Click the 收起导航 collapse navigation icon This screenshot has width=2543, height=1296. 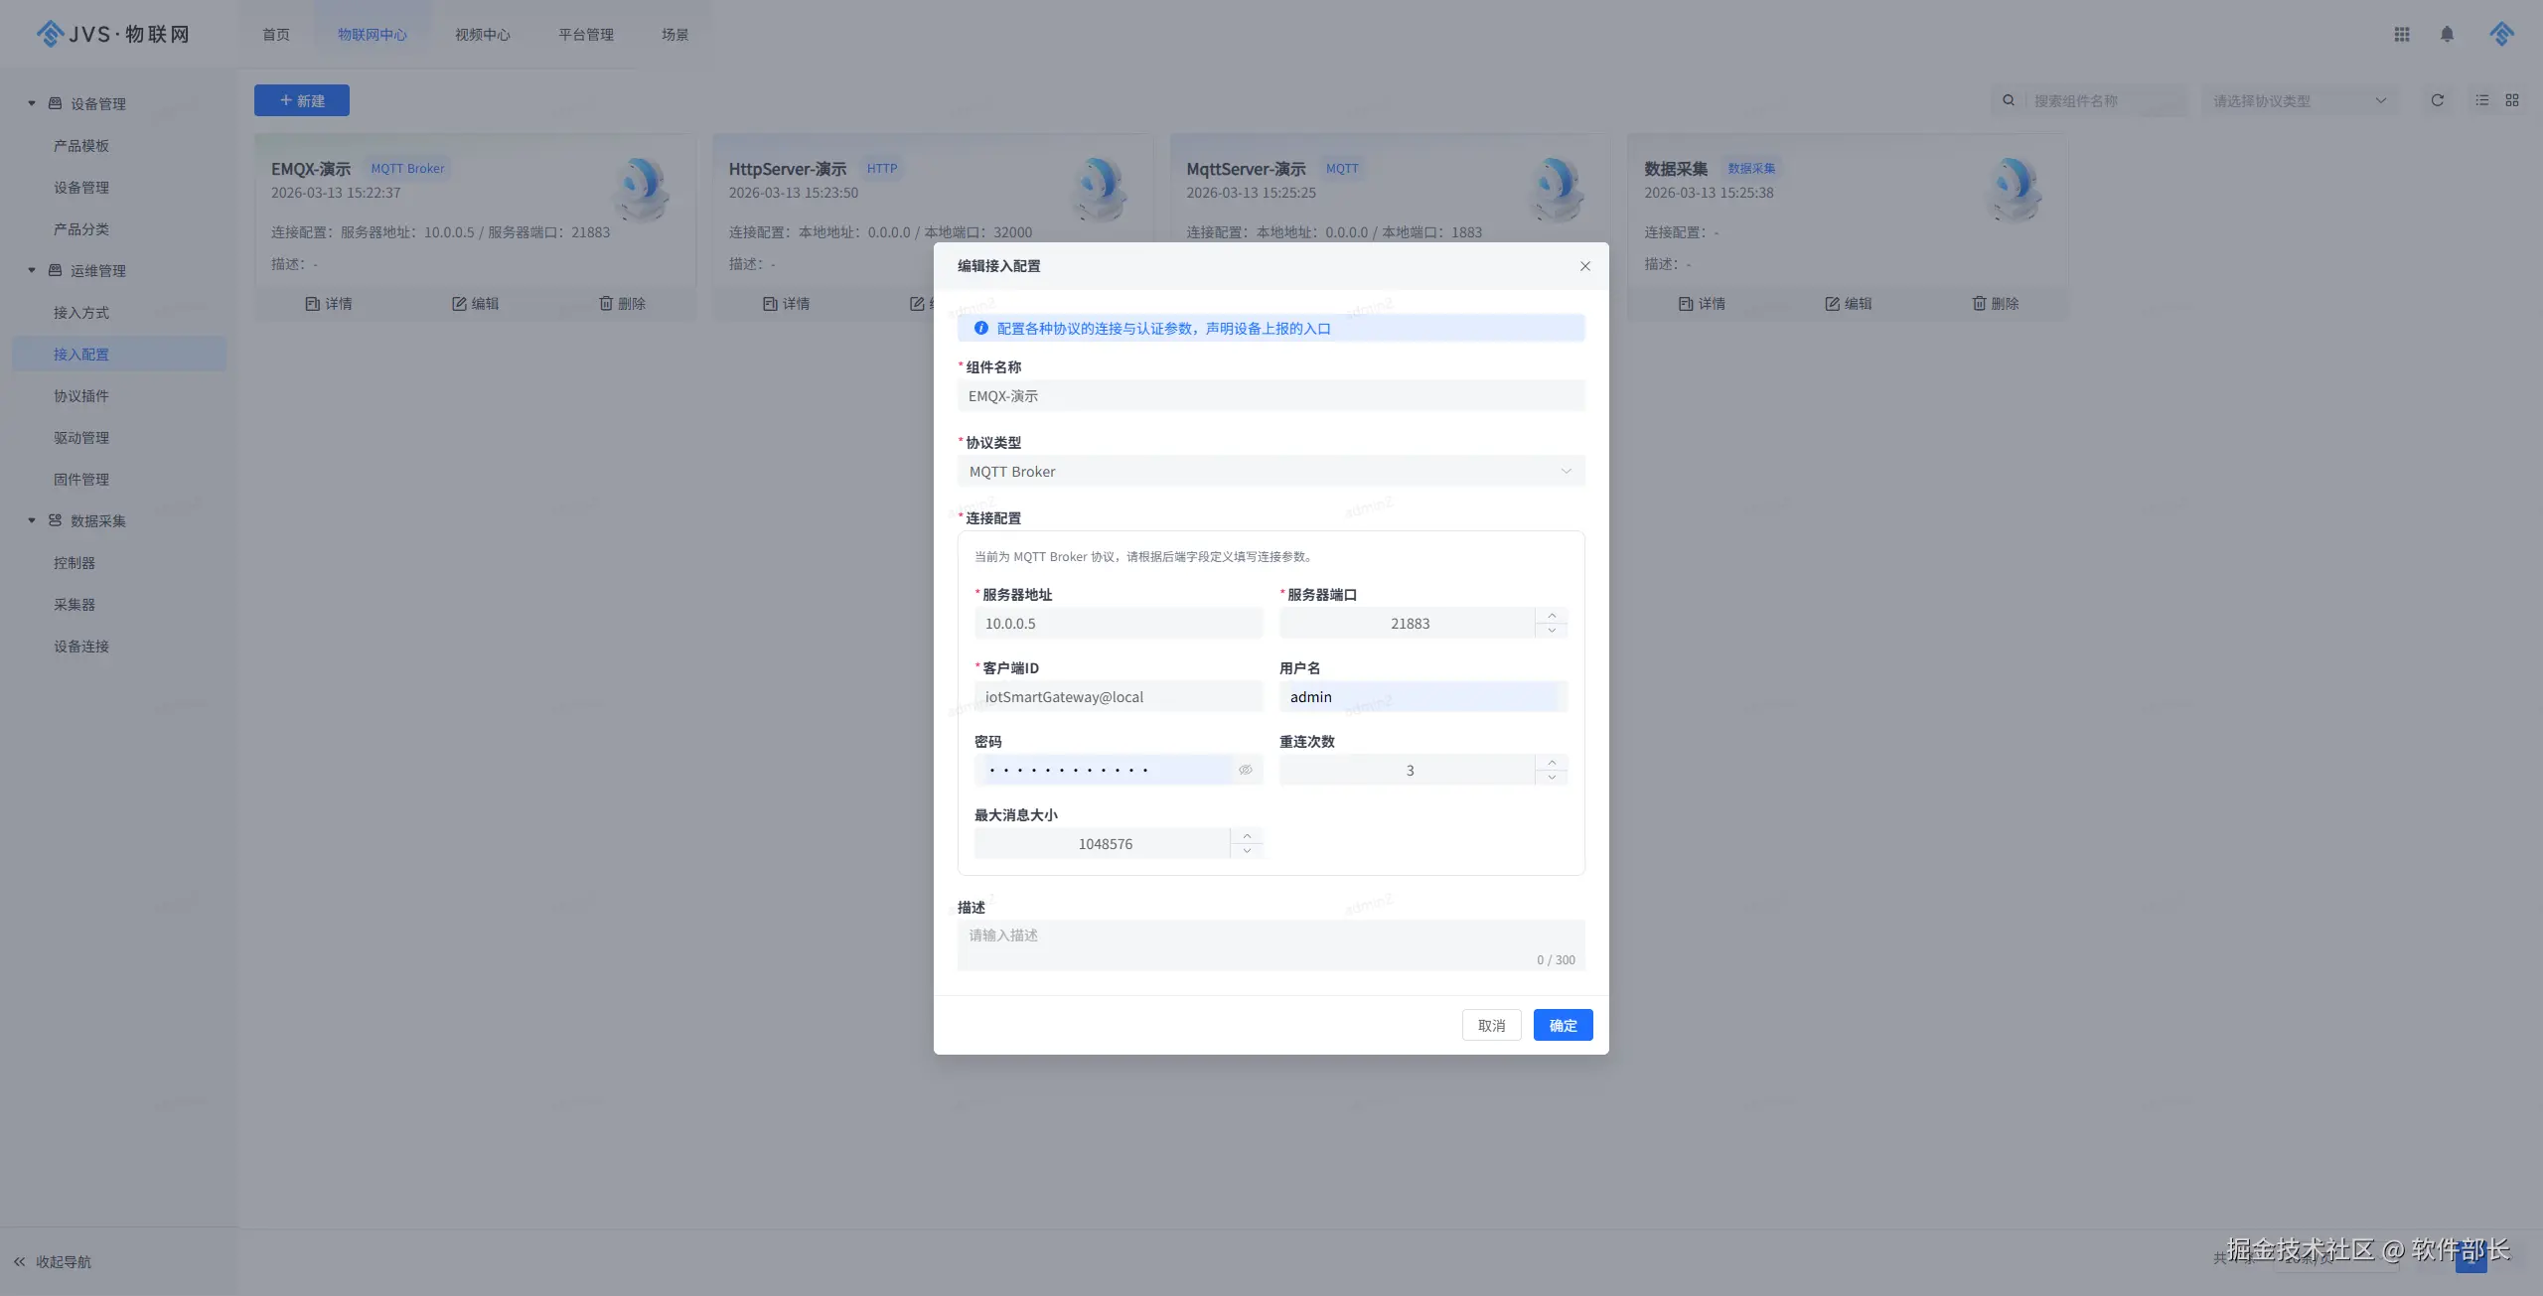pyautogui.click(x=19, y=1261)
